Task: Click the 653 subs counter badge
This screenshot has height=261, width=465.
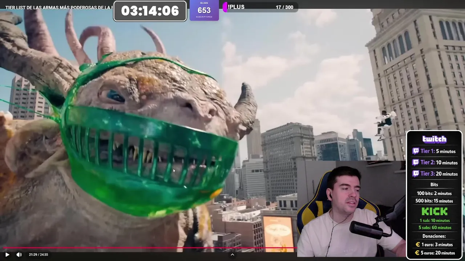Action: pyautogui.click(x=204, y=10)
